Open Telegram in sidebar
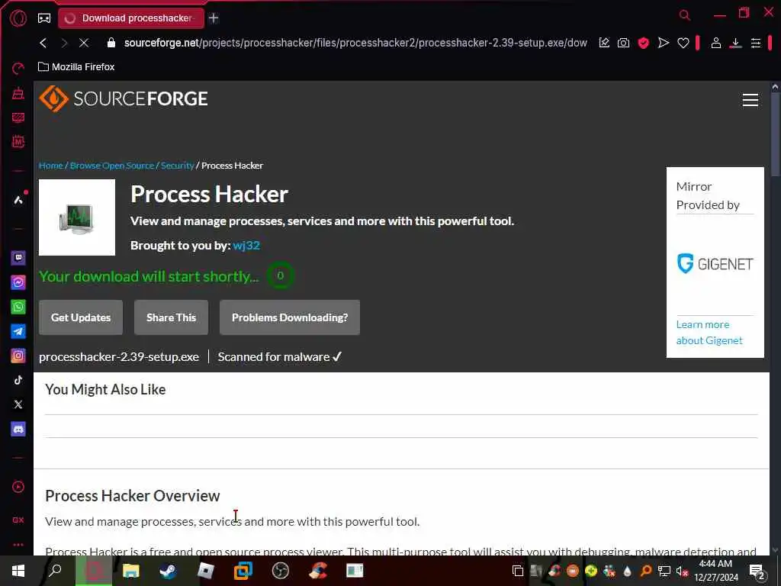This screenshot has width=781, height=586. (18, 331)
